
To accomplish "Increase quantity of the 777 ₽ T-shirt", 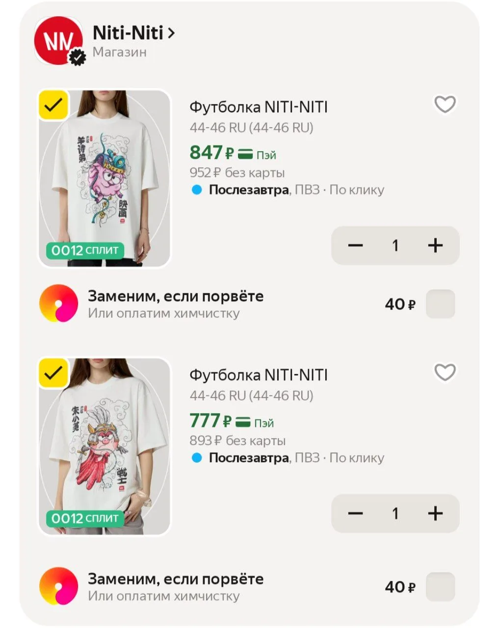I will pos(435,514).
